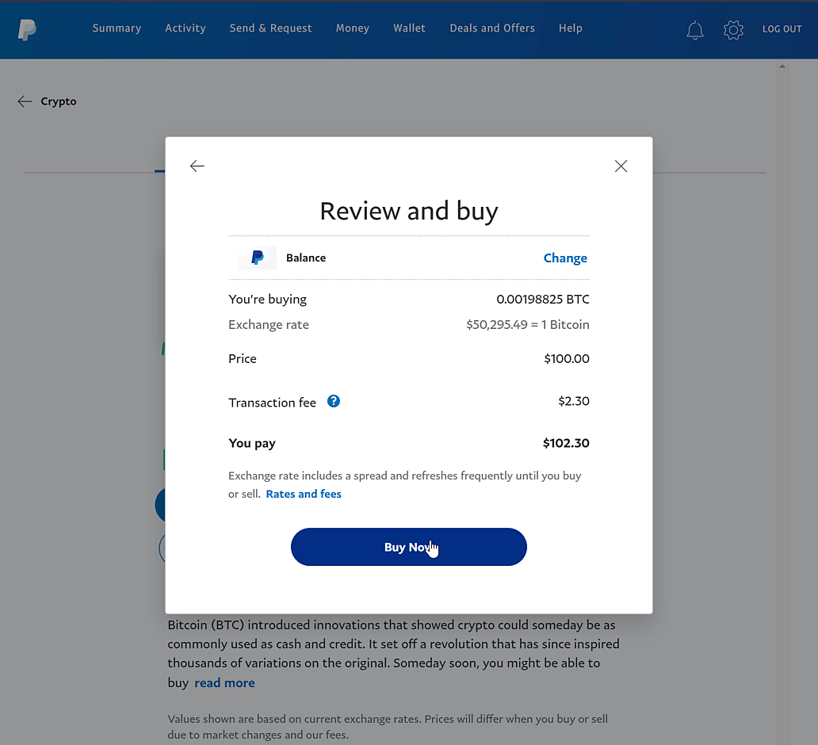
Task: Click the Crypto back label
Action: tap(59, 101)
